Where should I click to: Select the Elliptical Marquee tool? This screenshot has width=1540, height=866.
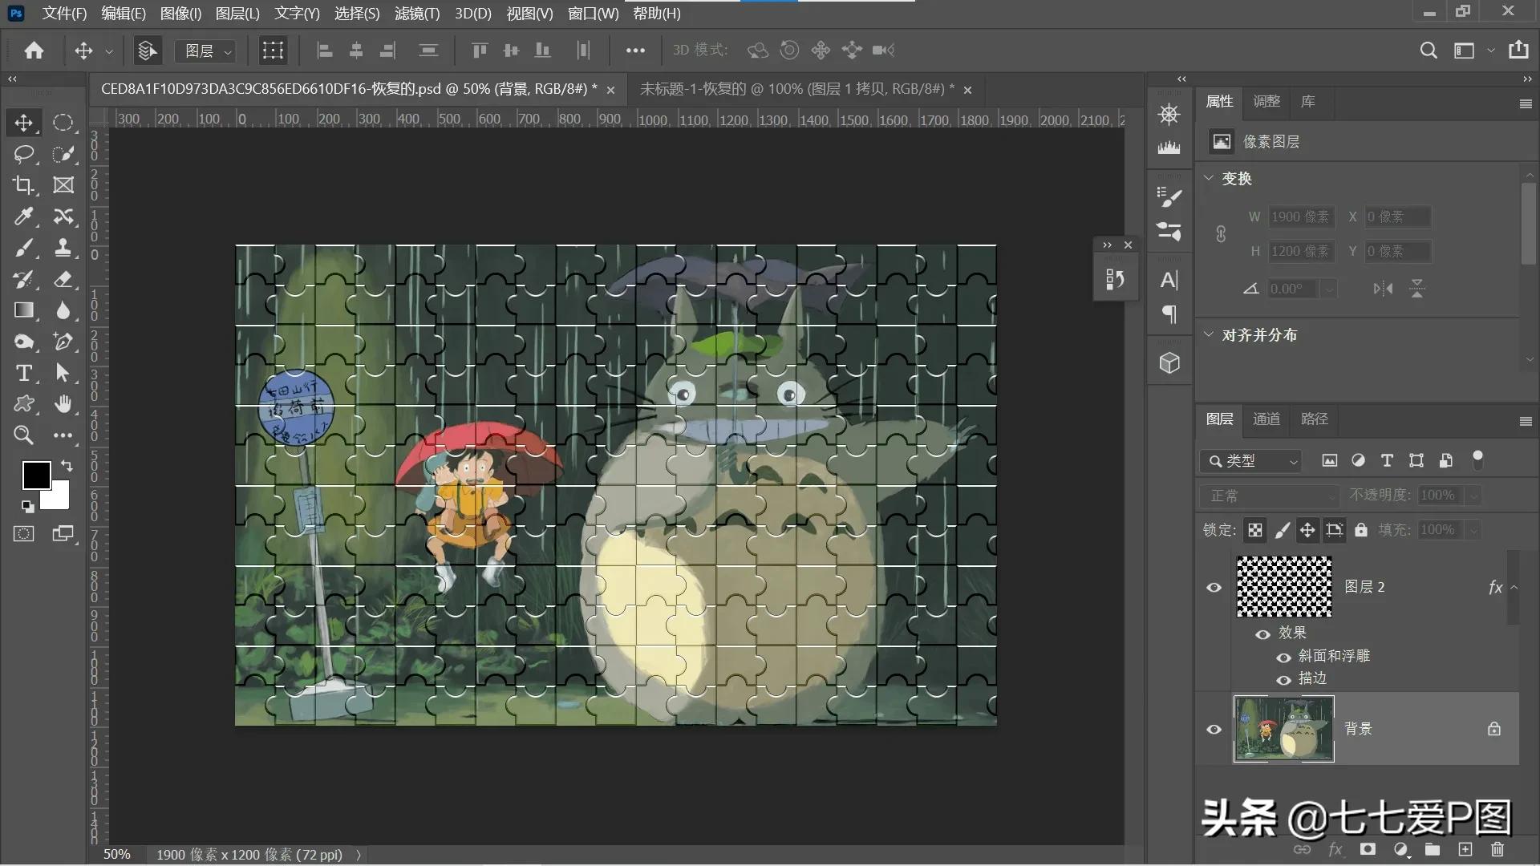pyautogui.click(x=63, y=123)
